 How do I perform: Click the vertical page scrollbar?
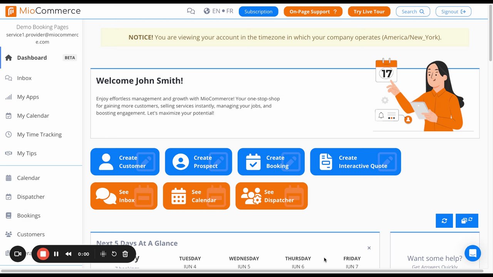tap(490, 33)
